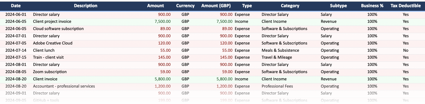The image size is (425, 104).
Task: Click the Amount column header
Action: coord(156,6)
